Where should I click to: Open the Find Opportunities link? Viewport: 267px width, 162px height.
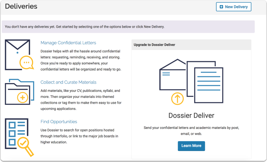[x=59, y=122]
